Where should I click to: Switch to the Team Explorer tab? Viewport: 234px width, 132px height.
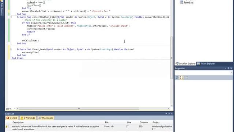click(x=206, y=63)
